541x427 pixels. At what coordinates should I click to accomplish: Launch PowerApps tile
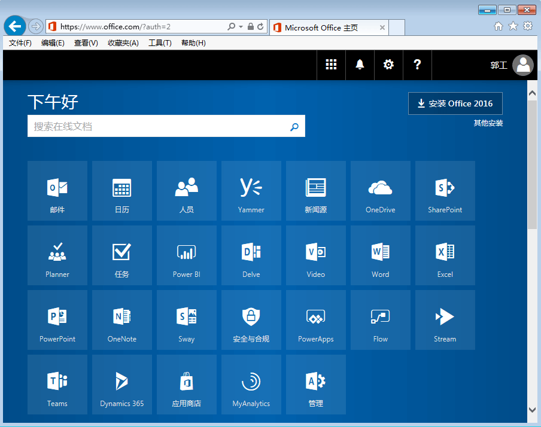pyautogui.click(x=316, y=320)
